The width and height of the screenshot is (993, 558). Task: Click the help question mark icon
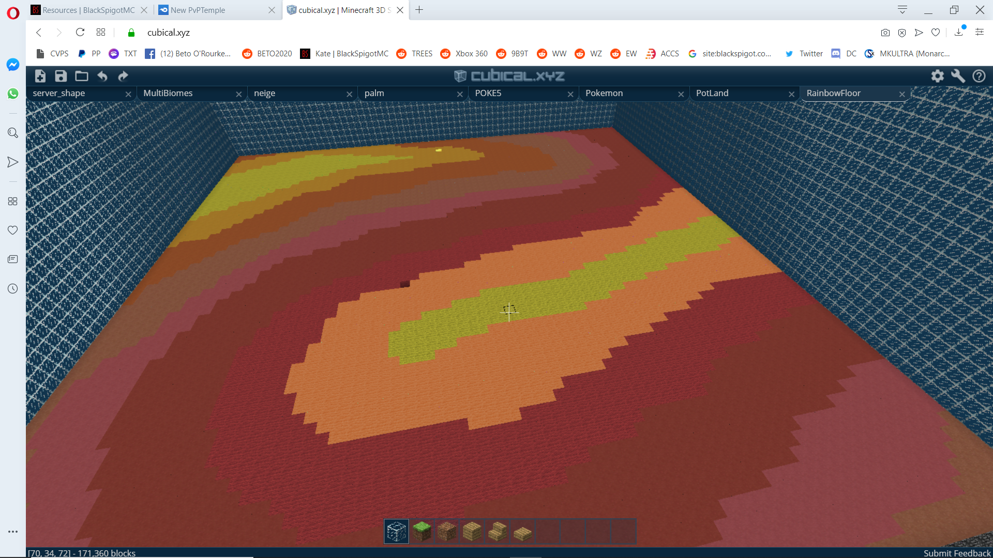coord(979,76)
